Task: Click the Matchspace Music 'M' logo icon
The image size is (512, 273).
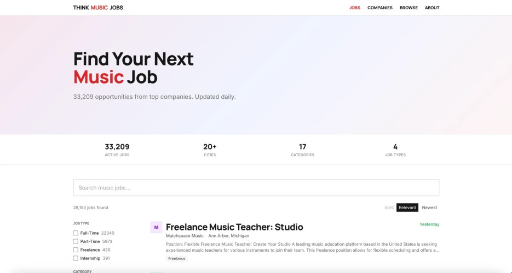Action: click(x=156, y=227)
